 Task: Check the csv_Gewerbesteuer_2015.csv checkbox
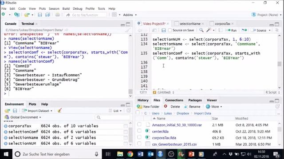click(139, 144)
